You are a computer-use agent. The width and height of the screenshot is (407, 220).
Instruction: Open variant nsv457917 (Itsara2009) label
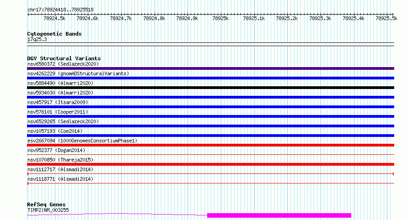58,102
